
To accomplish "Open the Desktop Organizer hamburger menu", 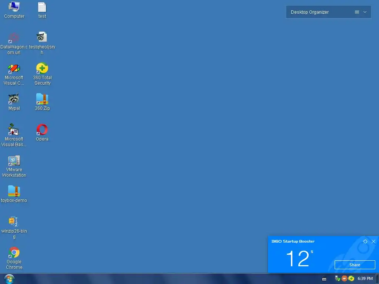I will (x=357, y=12).
